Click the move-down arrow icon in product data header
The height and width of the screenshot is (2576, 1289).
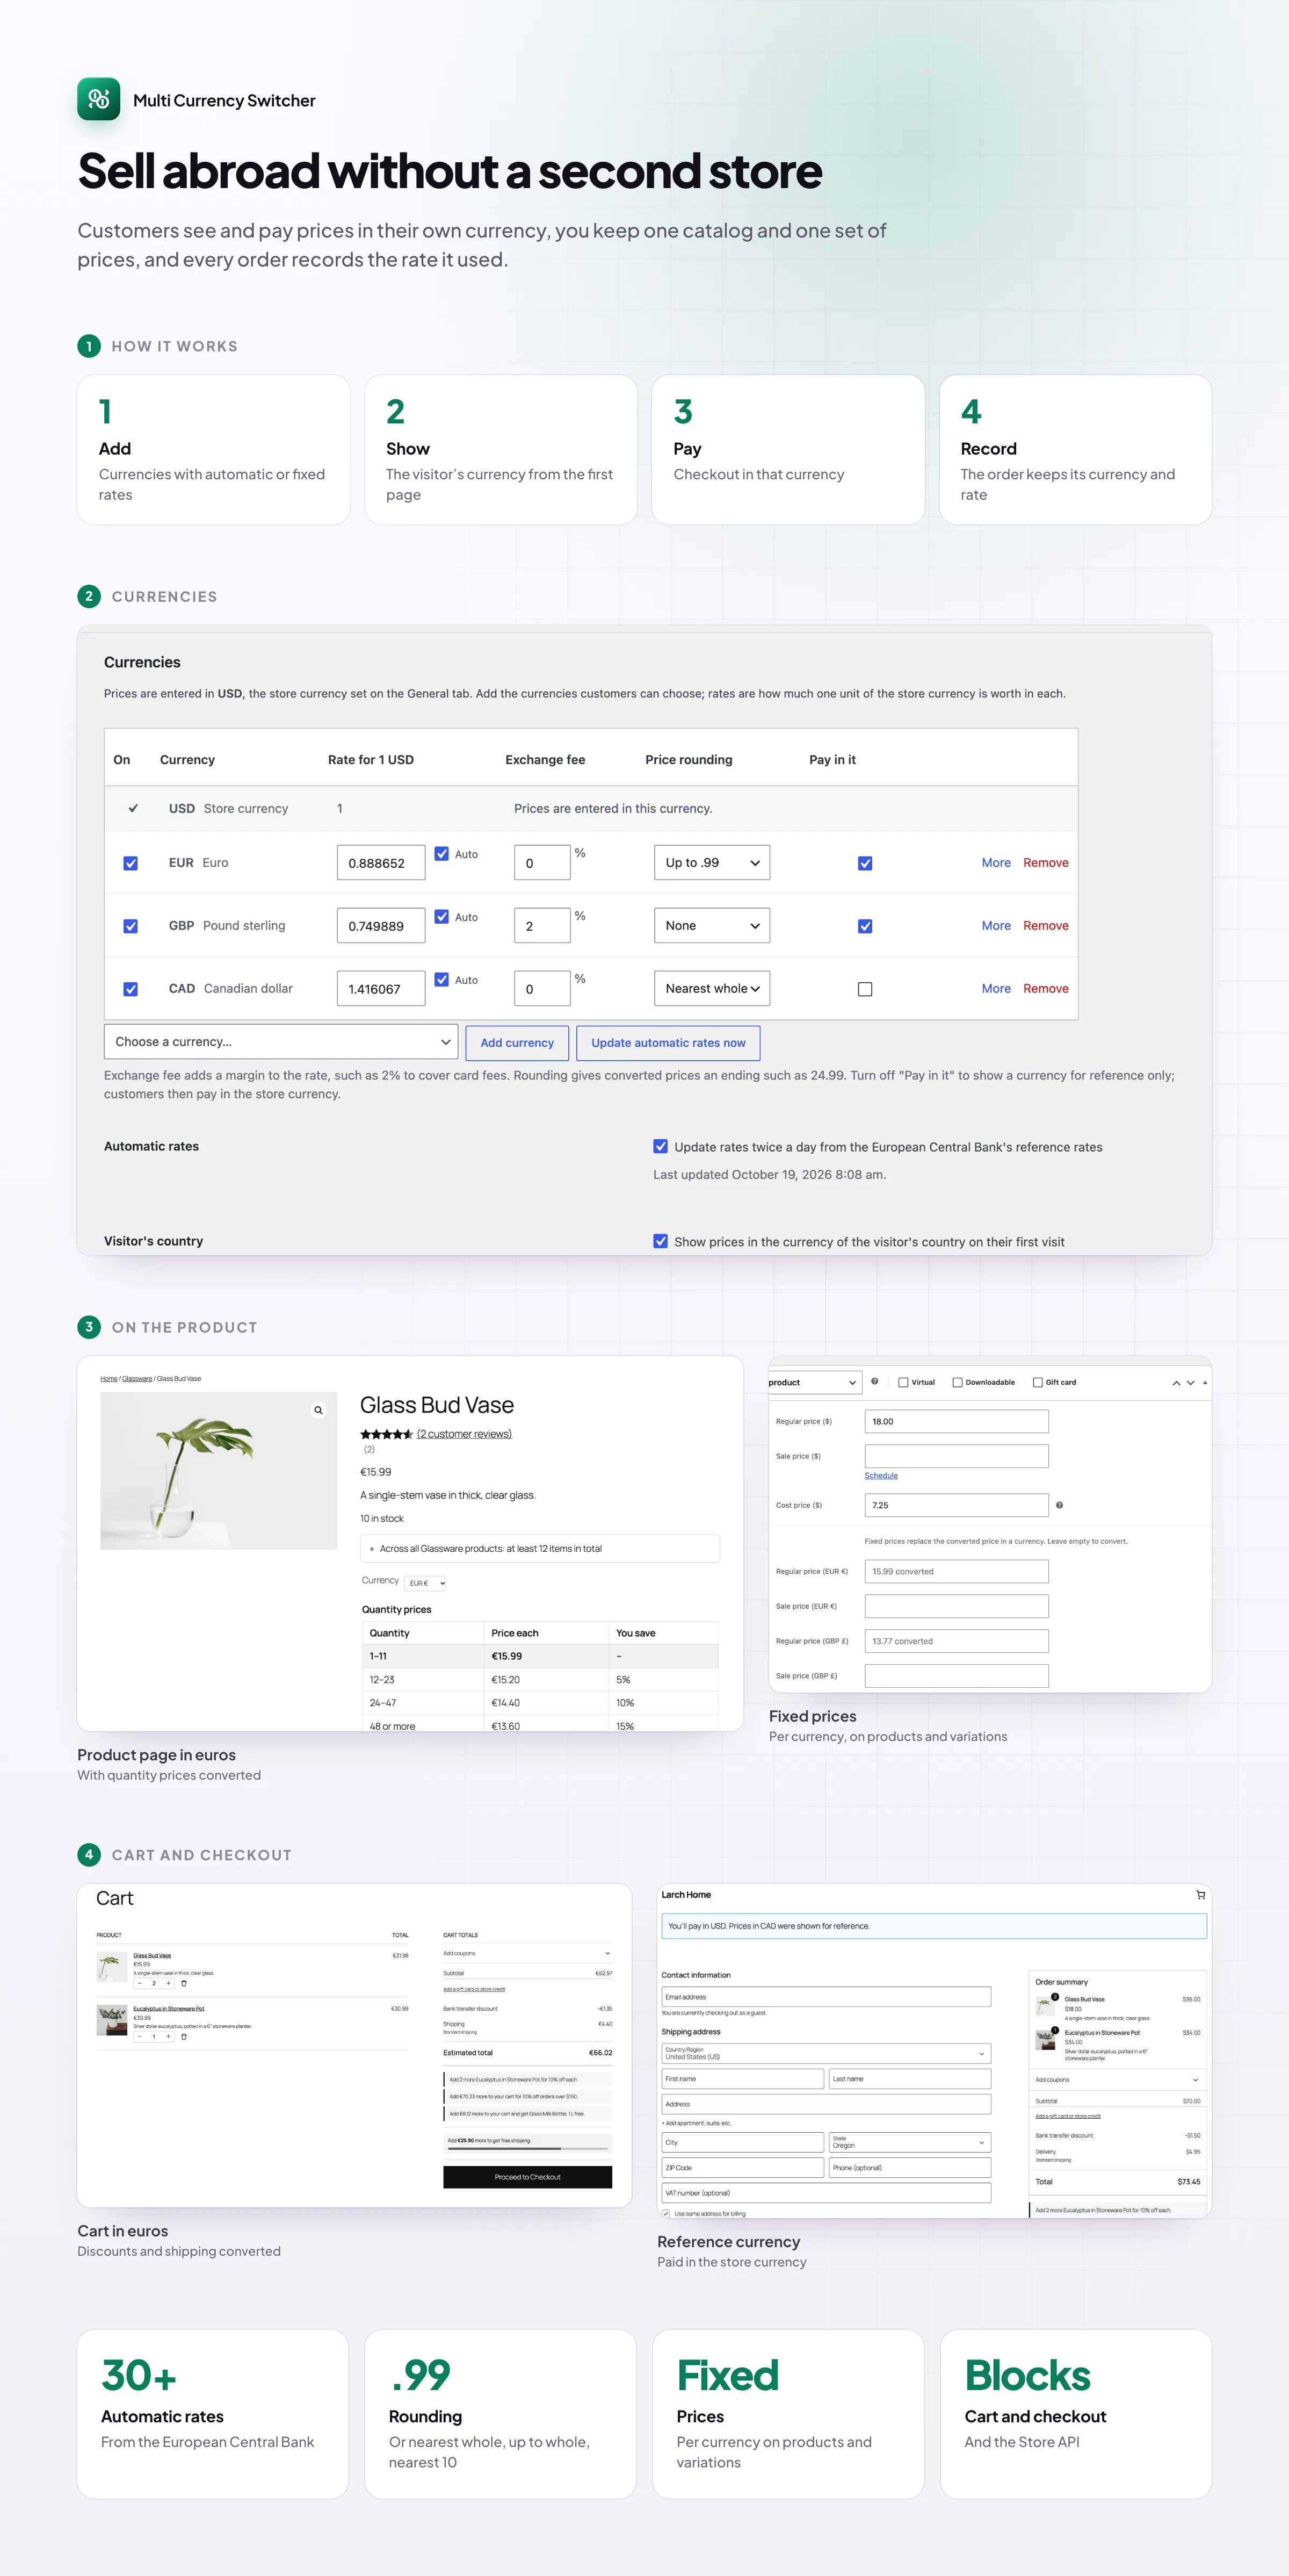click(1190, 1383)
